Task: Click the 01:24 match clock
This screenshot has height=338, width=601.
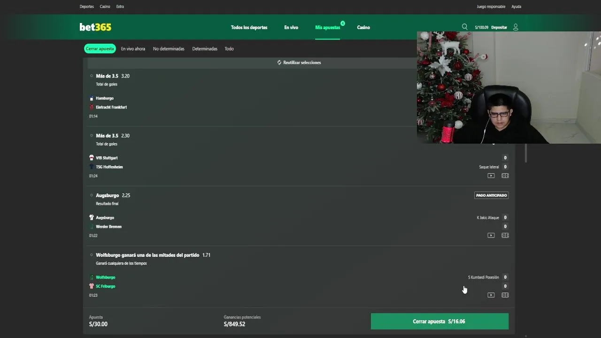Action: [x=93, y=176]
